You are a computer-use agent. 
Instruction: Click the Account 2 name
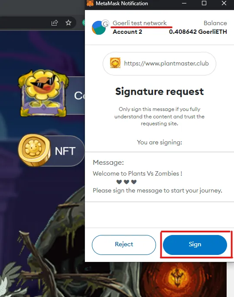(x=127, y=32)
